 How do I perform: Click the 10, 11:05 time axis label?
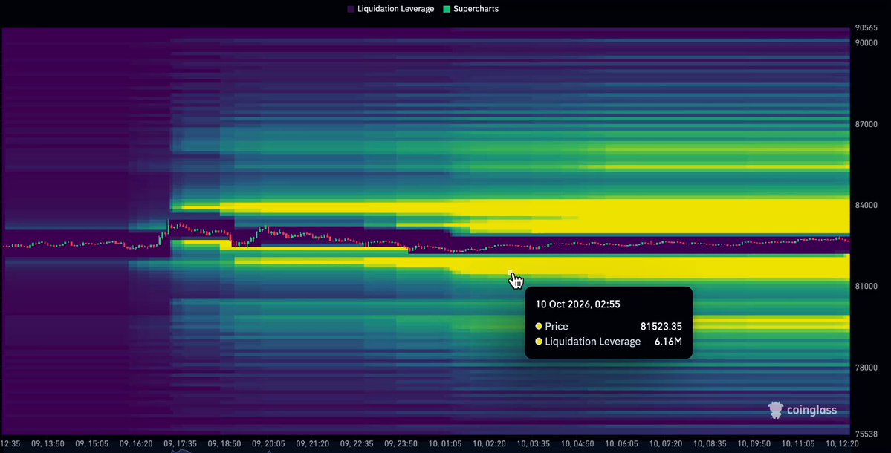point(798,444)
